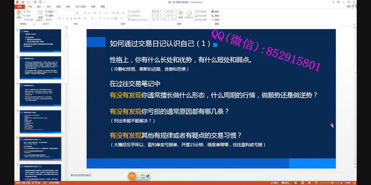Expand the font size dropdown
371x185 pixels.
pyautogui.click(x=82, y=13)
